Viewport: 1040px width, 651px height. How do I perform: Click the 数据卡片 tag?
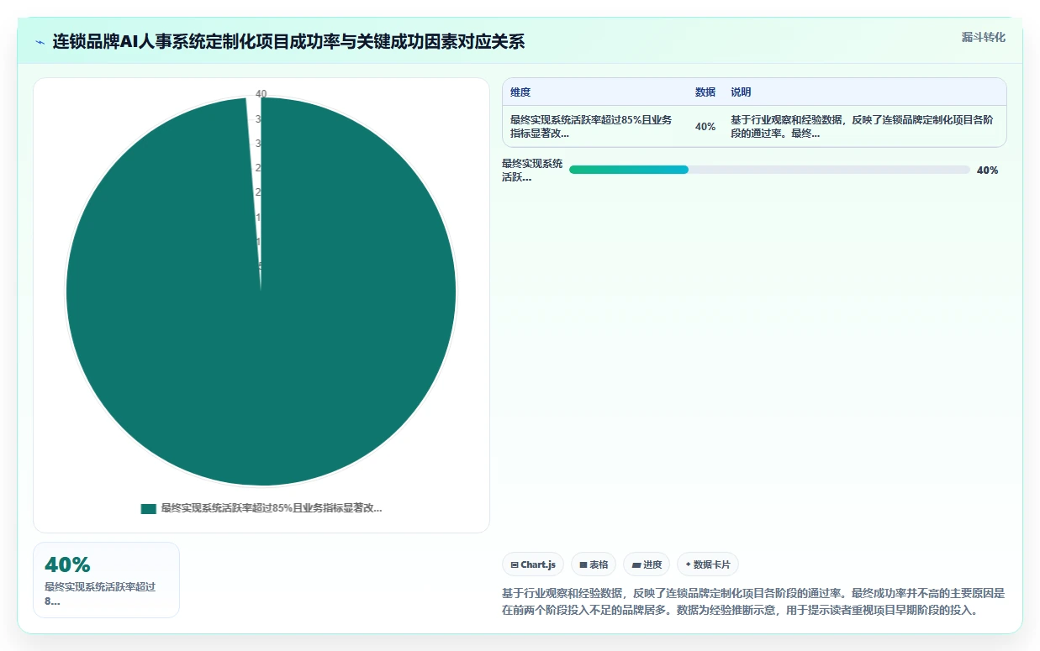point(708,564)
